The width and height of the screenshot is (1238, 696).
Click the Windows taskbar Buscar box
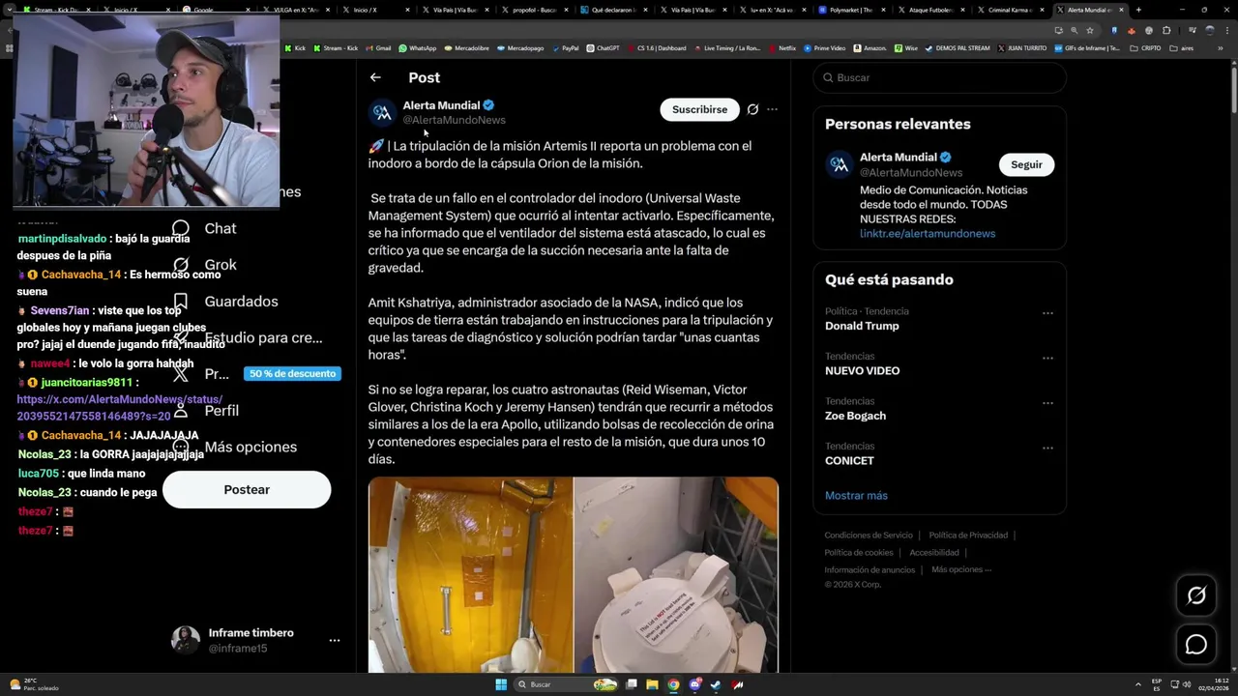(x=567, y=684)
